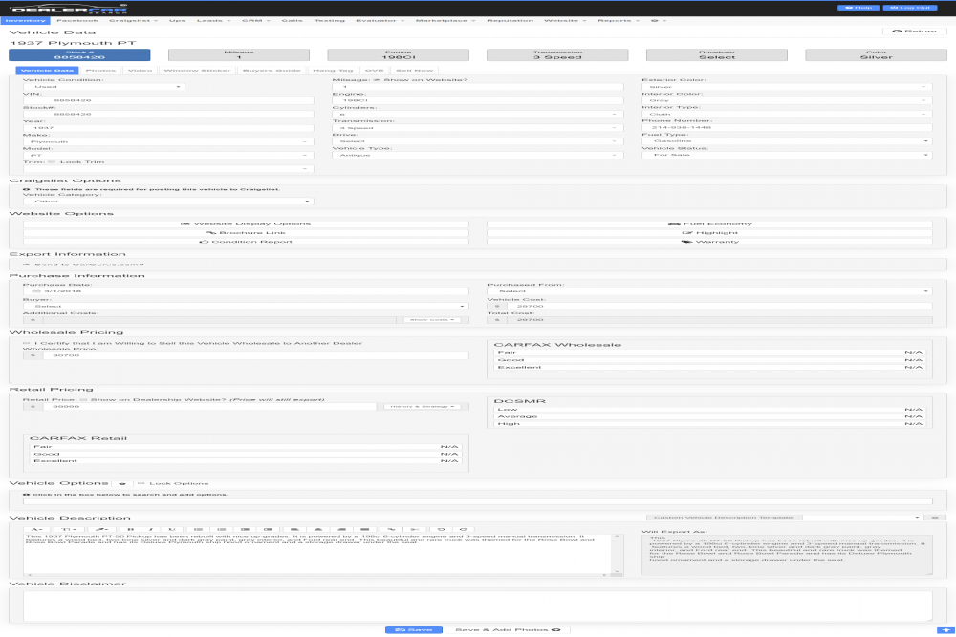956x637 pixels.
Task: Open the Craigslist Vehicle Category dropdown
Action: click(170, 202)
